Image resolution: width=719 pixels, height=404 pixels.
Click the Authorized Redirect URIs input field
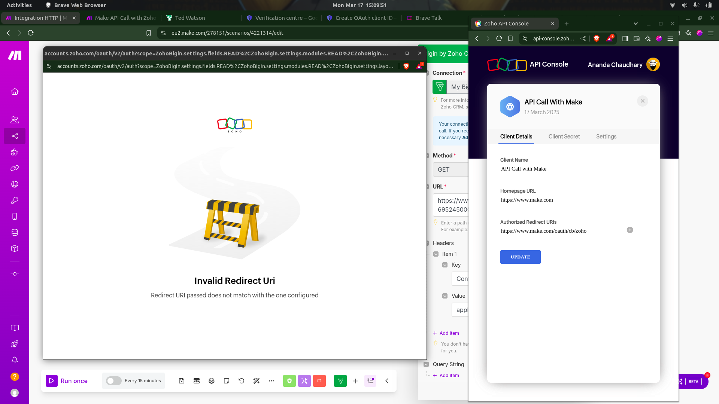point(562,231)
